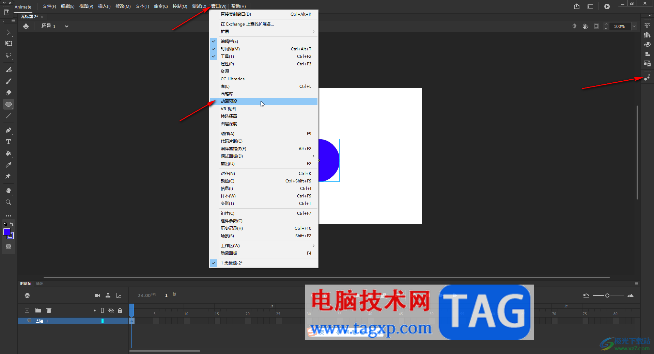Image resolution: width=654 pixels, height=354 pixels.
Task: Choose 隐藏面板 from the menu
Action: click(x=264, y=253)
